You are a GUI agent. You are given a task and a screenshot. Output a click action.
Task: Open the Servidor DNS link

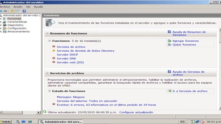click(66, 59)
